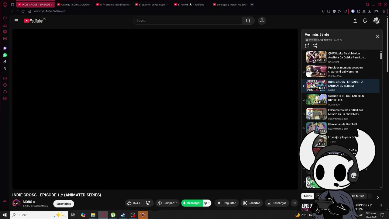Click the green Descargar extension button
The width and height of the screenshot is (389, 219).
coord(191,203)
